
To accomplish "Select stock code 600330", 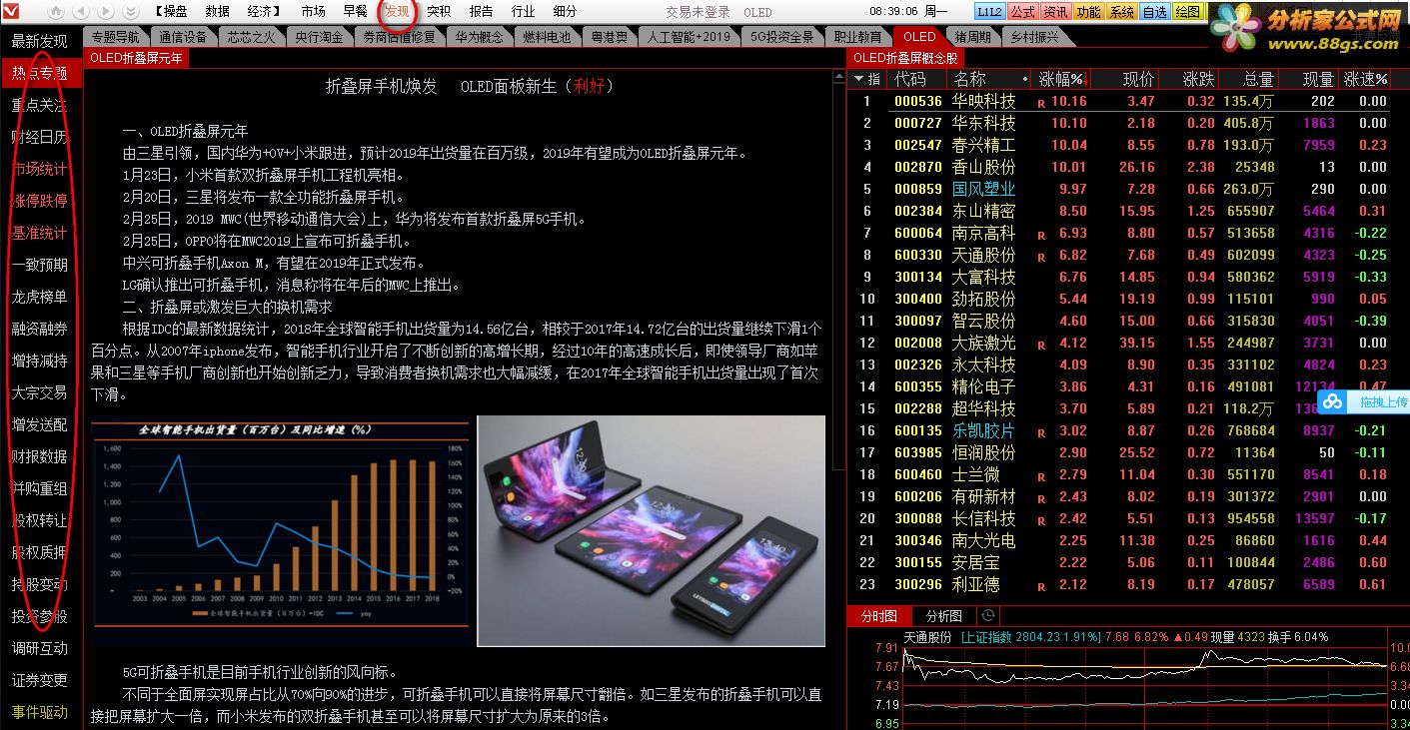I will tap(917, 255).
